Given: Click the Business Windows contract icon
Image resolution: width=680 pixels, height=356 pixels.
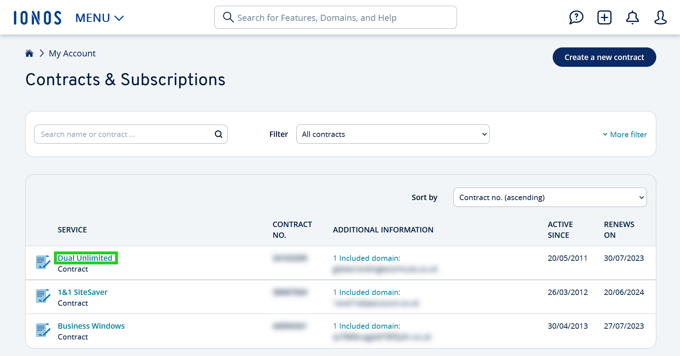Looking at the screenshot, I should tap(43, 330).
